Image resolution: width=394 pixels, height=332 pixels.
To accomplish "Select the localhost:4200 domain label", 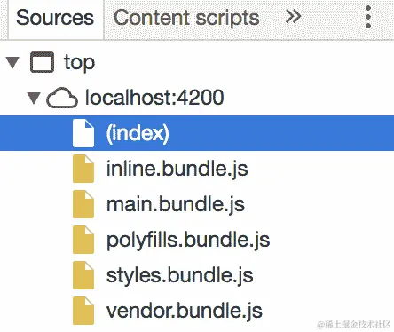I will pyautogui.click(x=154, y=98).
